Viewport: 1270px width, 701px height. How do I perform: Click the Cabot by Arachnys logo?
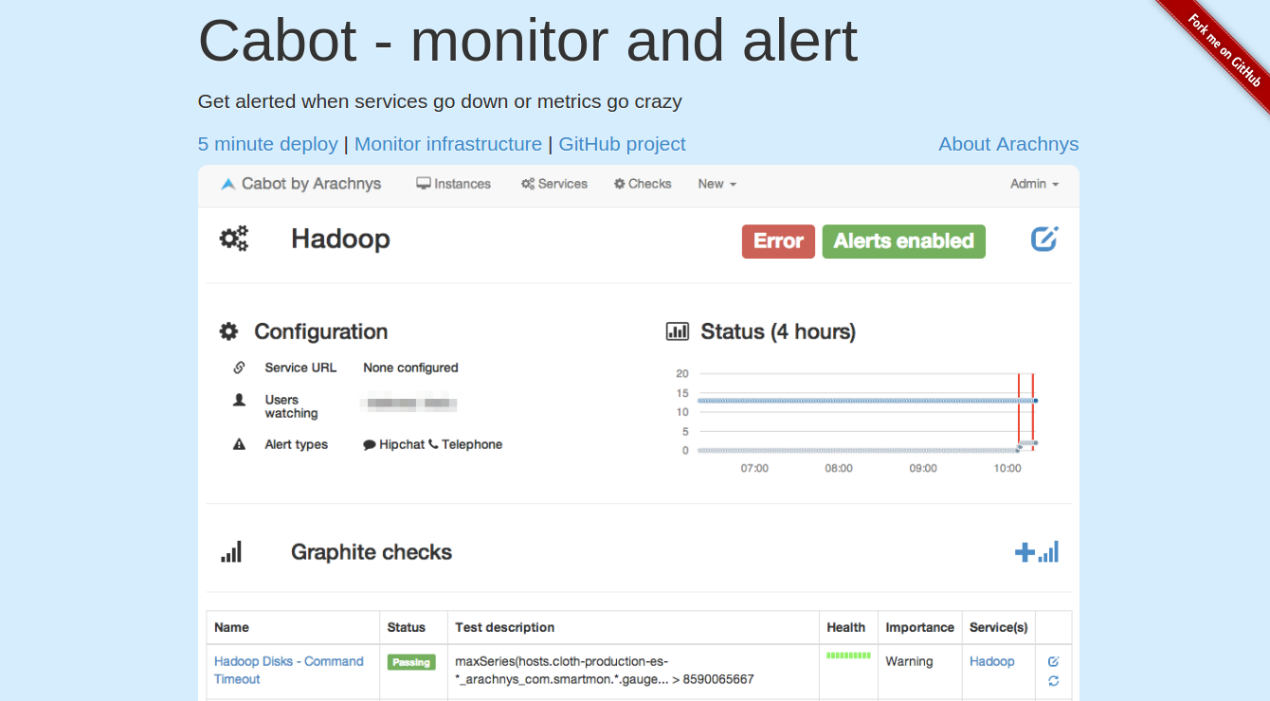(300, 184)
